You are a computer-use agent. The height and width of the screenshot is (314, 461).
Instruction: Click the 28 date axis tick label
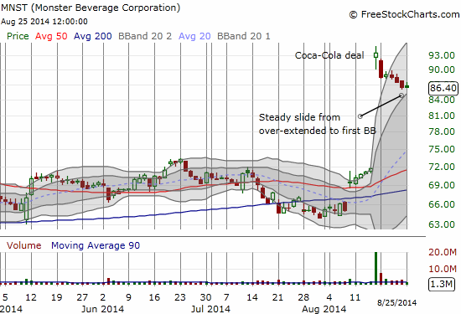(303, 297)
